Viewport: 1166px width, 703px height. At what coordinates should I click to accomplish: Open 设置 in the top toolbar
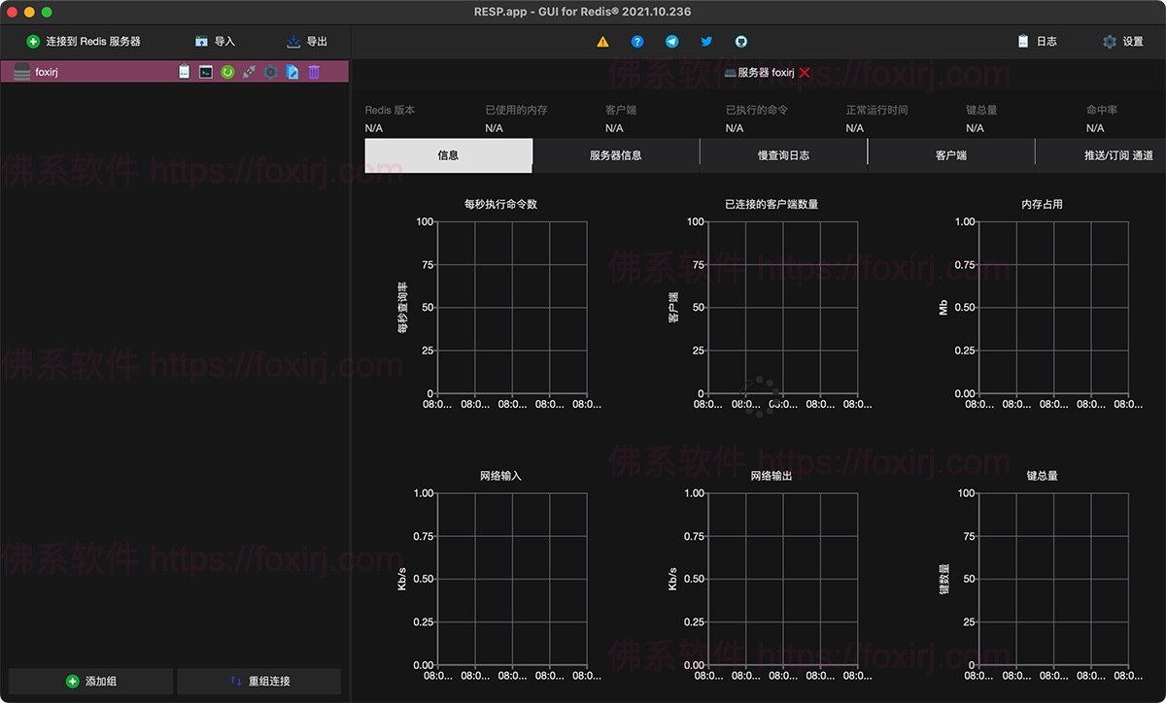(1122, 42)
